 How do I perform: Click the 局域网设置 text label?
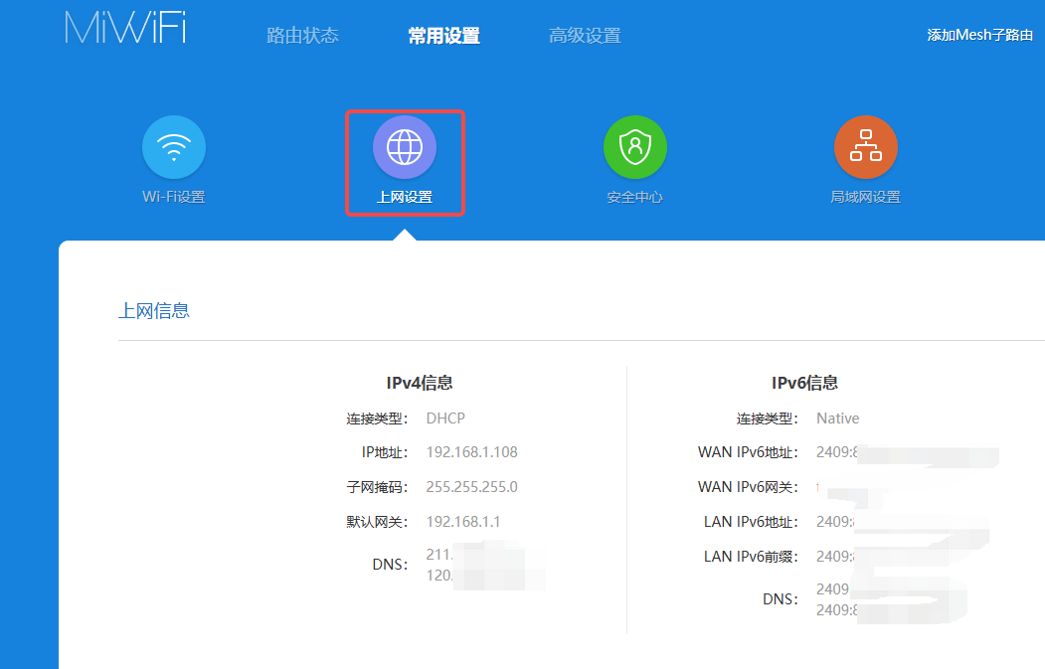click(865, 197)
